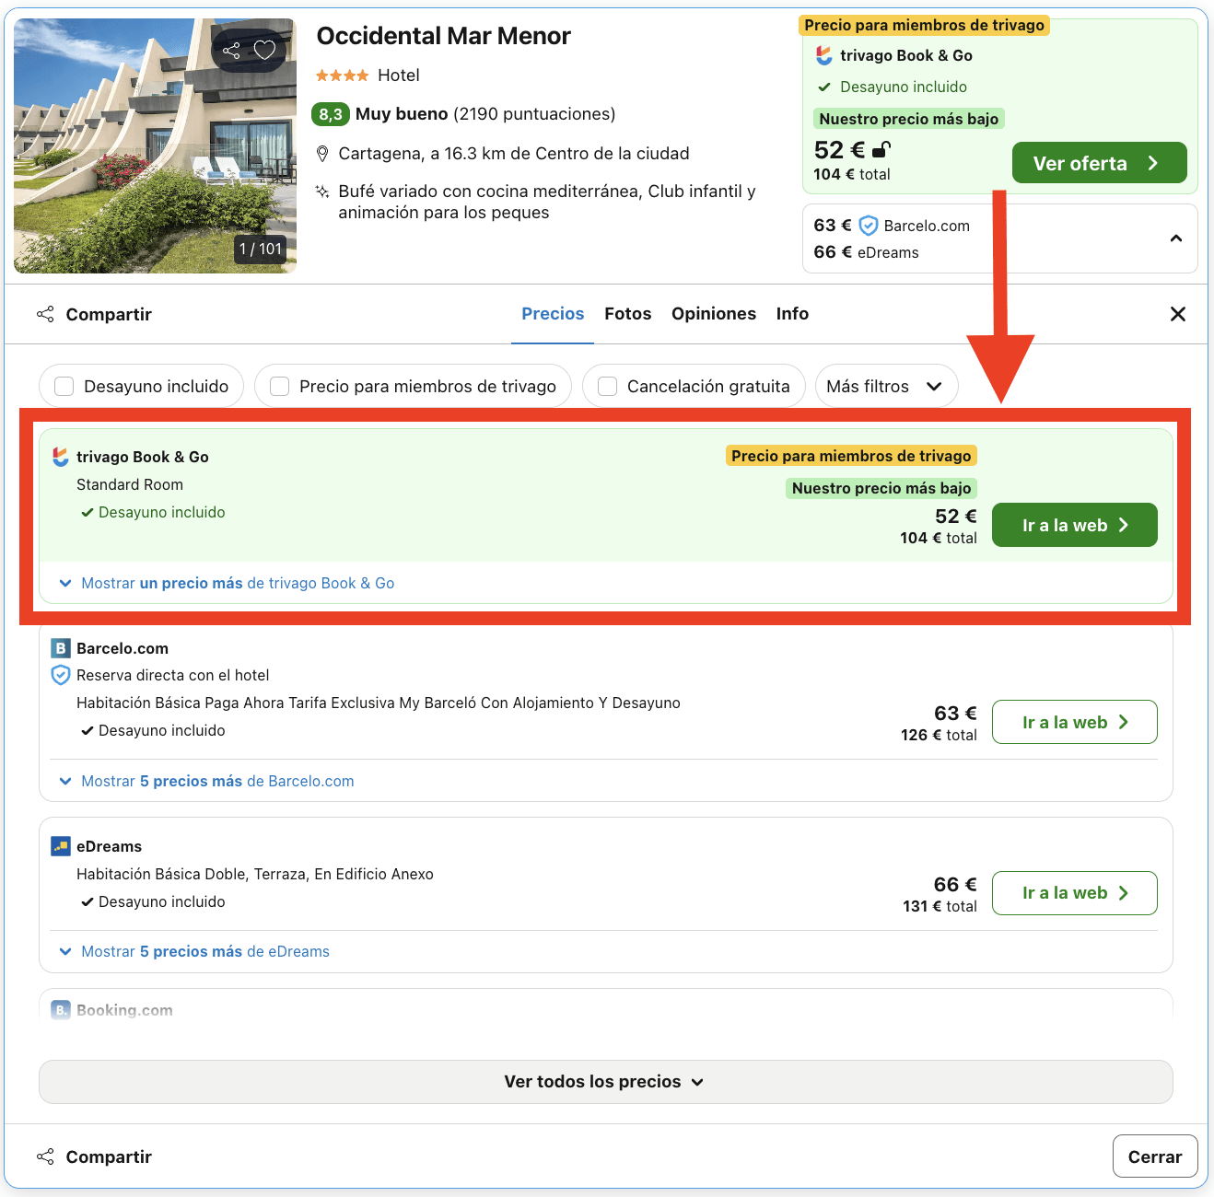Screen dimensions: 1214x1197
Task: Click Ir a la web for eDreams
Action: [x=1074, y=893]
